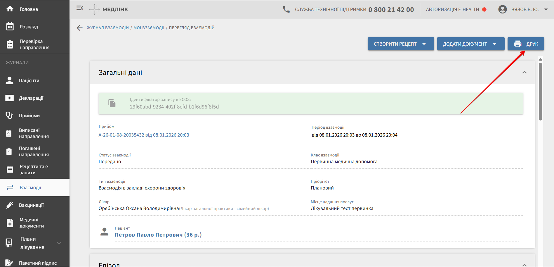Open Вакцинації section in sidebar
The height and width of the screenshot is (267, 554).
[x=31, y=205]
